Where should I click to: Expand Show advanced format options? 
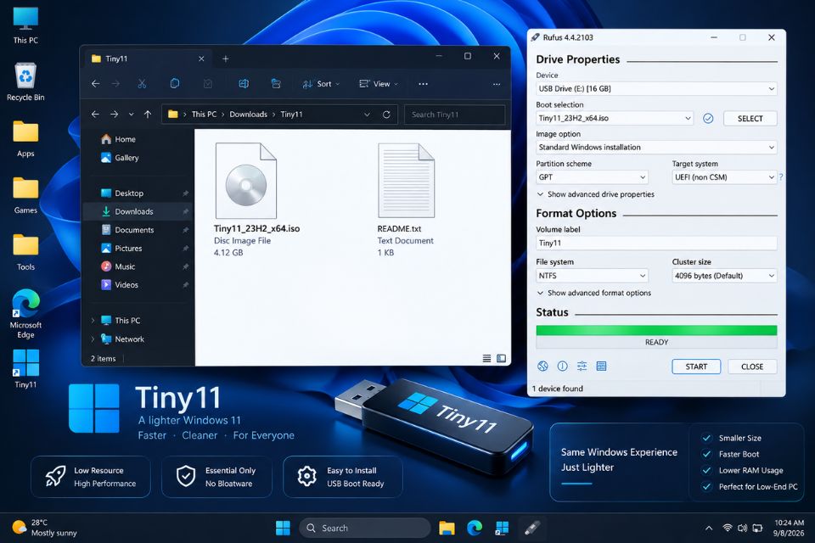[x=594, y=293]
